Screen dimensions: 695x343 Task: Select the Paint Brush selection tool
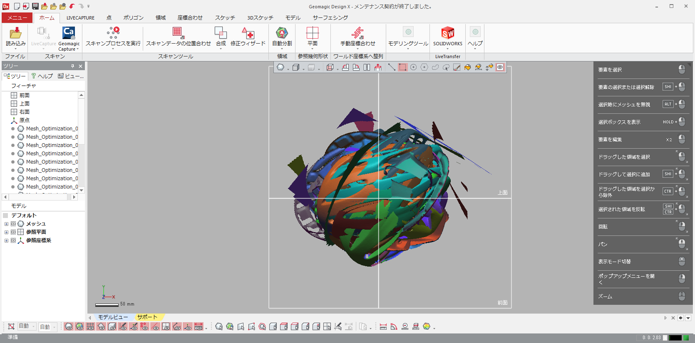tap(457, 67)
